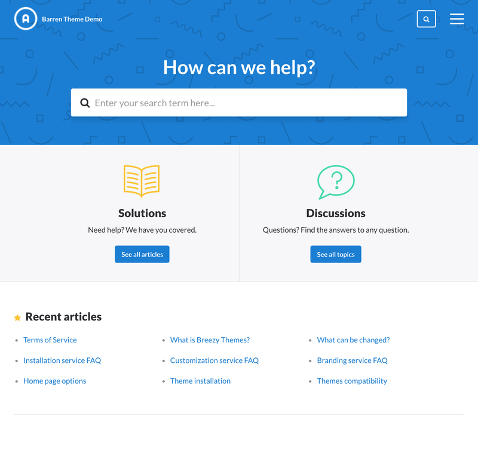Select the Solutions heading
This screenshot has height=466, width=478.
(x=142, y=213)
